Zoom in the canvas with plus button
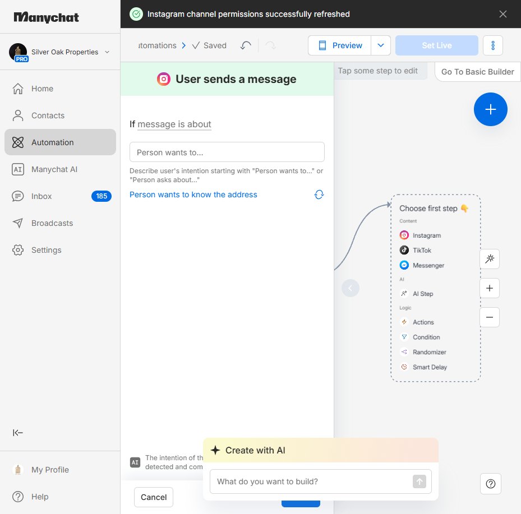521x514 pixels. click(x=490, y=288)
